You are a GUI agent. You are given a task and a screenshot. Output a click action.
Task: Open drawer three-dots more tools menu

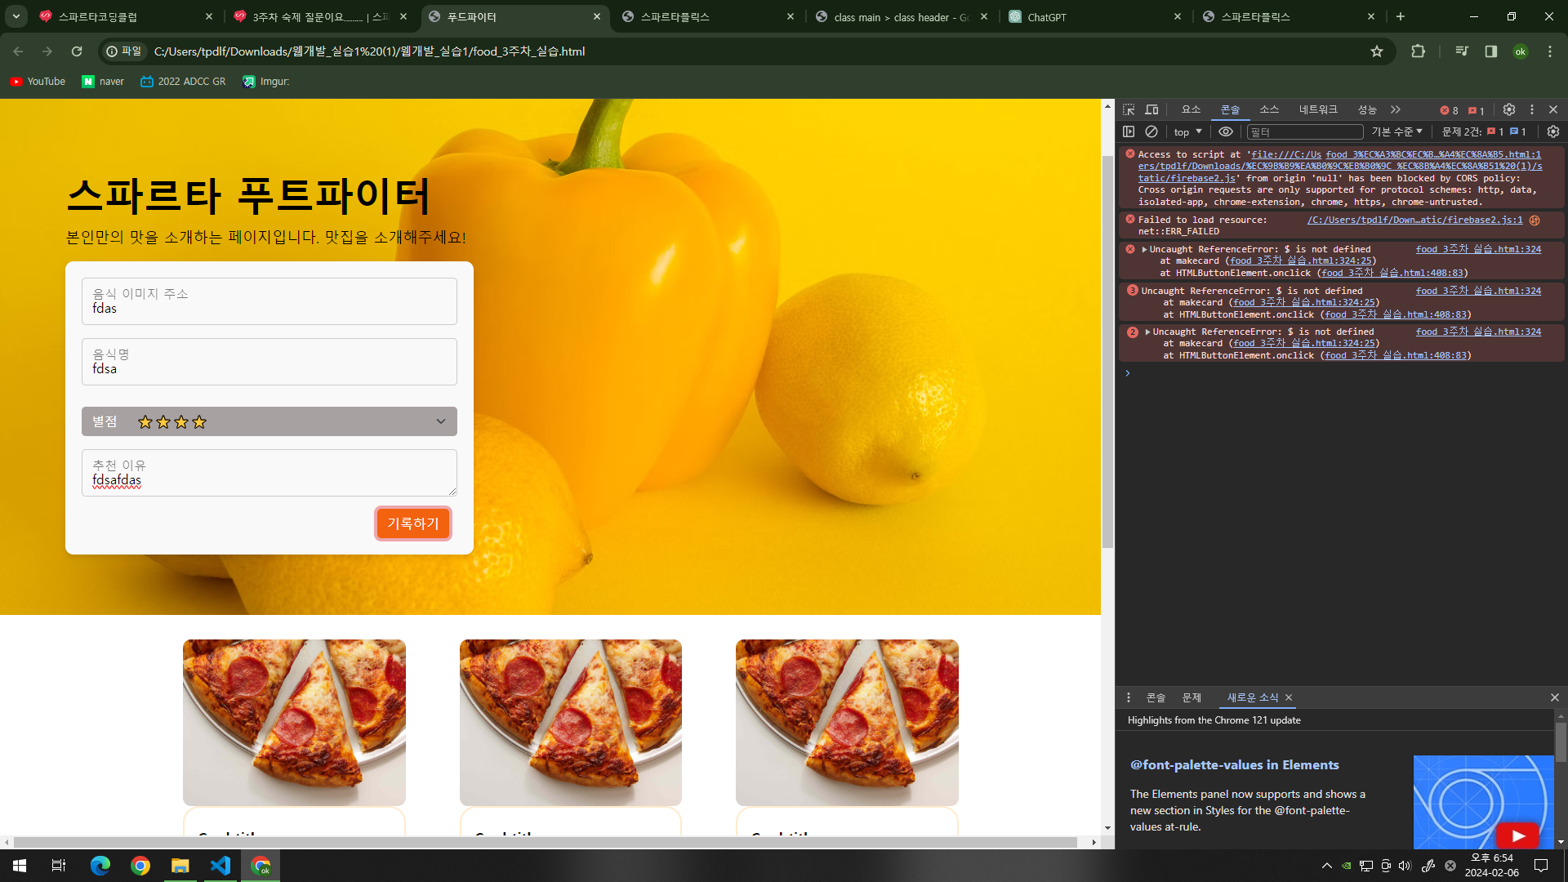tap(1129, 697)
